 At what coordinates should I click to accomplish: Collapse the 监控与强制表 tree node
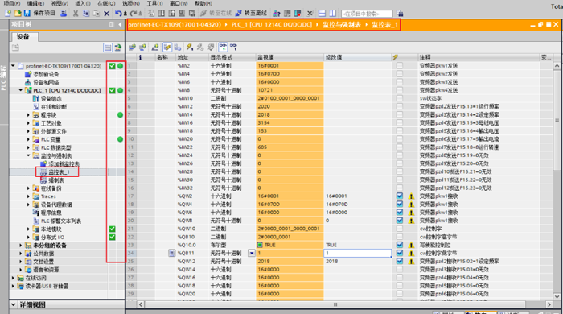pos(28,155)
